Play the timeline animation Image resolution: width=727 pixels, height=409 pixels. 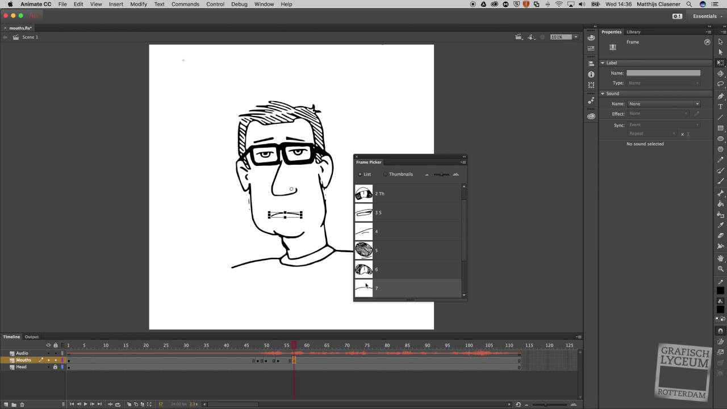(85, 404)
